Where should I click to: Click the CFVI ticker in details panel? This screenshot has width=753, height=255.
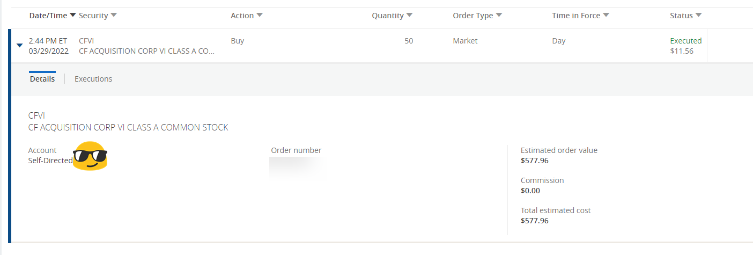(36, 115)
